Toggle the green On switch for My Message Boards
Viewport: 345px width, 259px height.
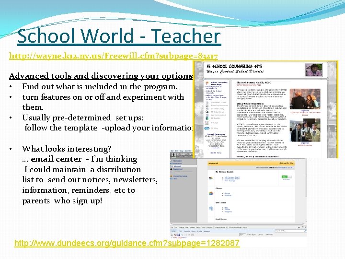287,177
